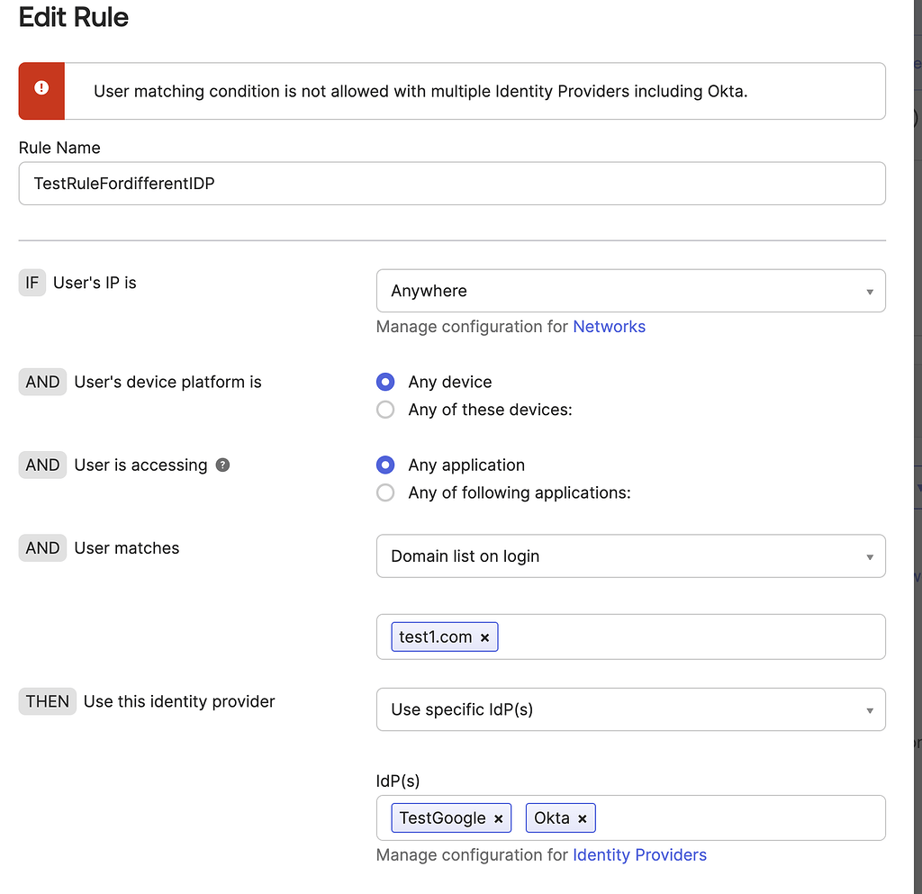Open the Identity Providers configuration link
Image resolution: width=922 pixels, height=894 pixels.
(639, 855)
